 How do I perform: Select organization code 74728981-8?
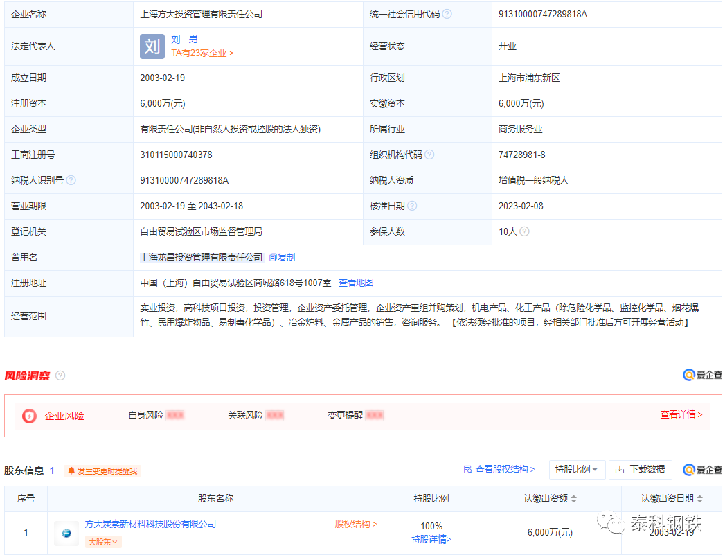[521, 155]
